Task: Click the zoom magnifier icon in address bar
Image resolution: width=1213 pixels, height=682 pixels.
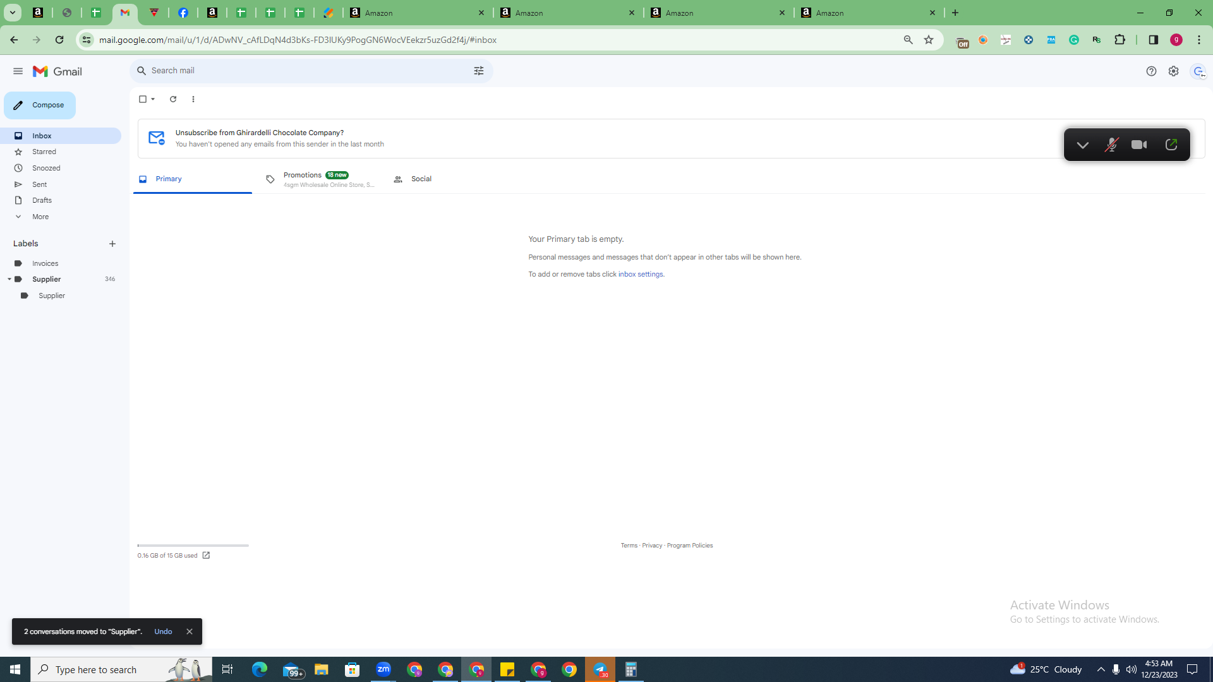Action: point(908,40)
